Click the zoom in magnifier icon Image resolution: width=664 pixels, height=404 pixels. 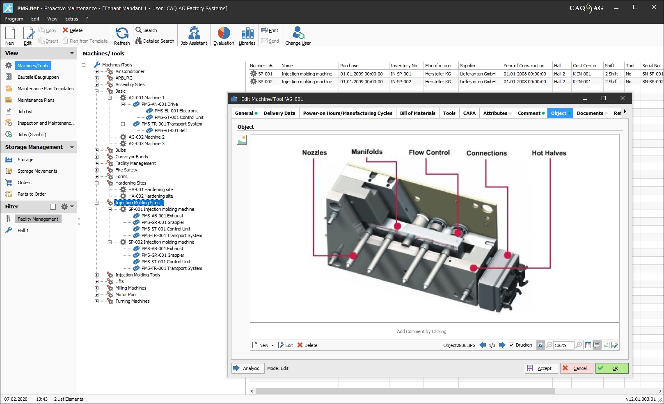579,345
